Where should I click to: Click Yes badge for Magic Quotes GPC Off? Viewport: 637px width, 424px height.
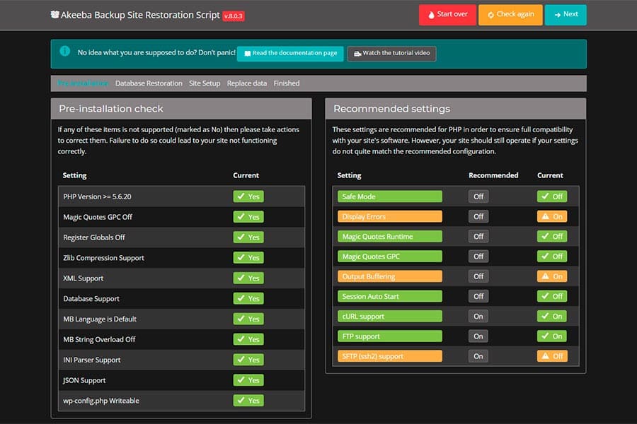(x=248, y=217)
